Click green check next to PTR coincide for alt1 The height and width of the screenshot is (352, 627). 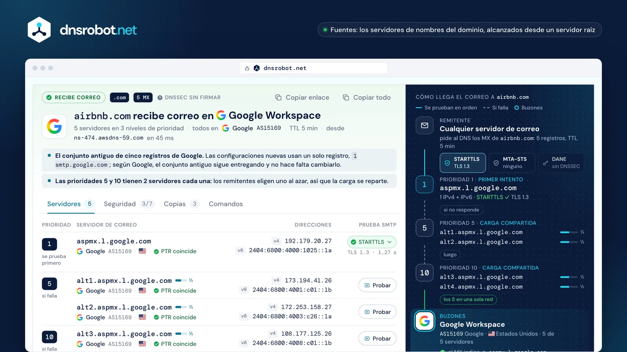pos(156,291)
